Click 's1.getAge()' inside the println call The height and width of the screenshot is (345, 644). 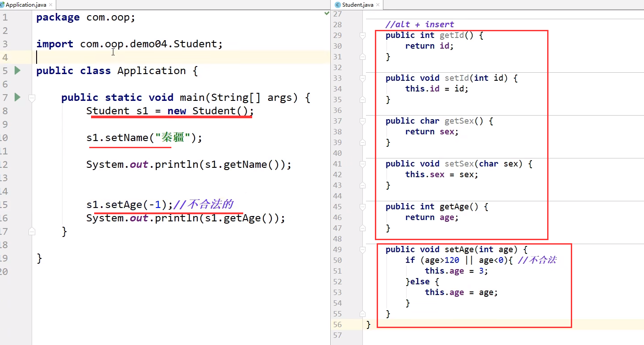click(240, 218)
